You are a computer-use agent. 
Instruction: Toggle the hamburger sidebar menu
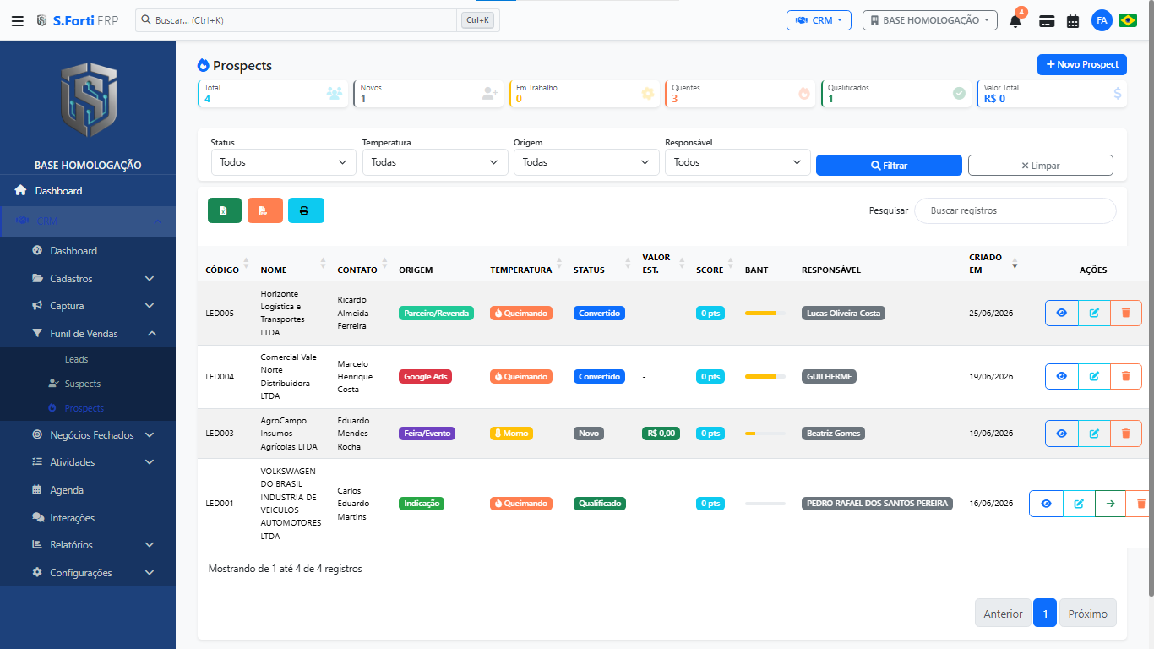coord(17,20)
